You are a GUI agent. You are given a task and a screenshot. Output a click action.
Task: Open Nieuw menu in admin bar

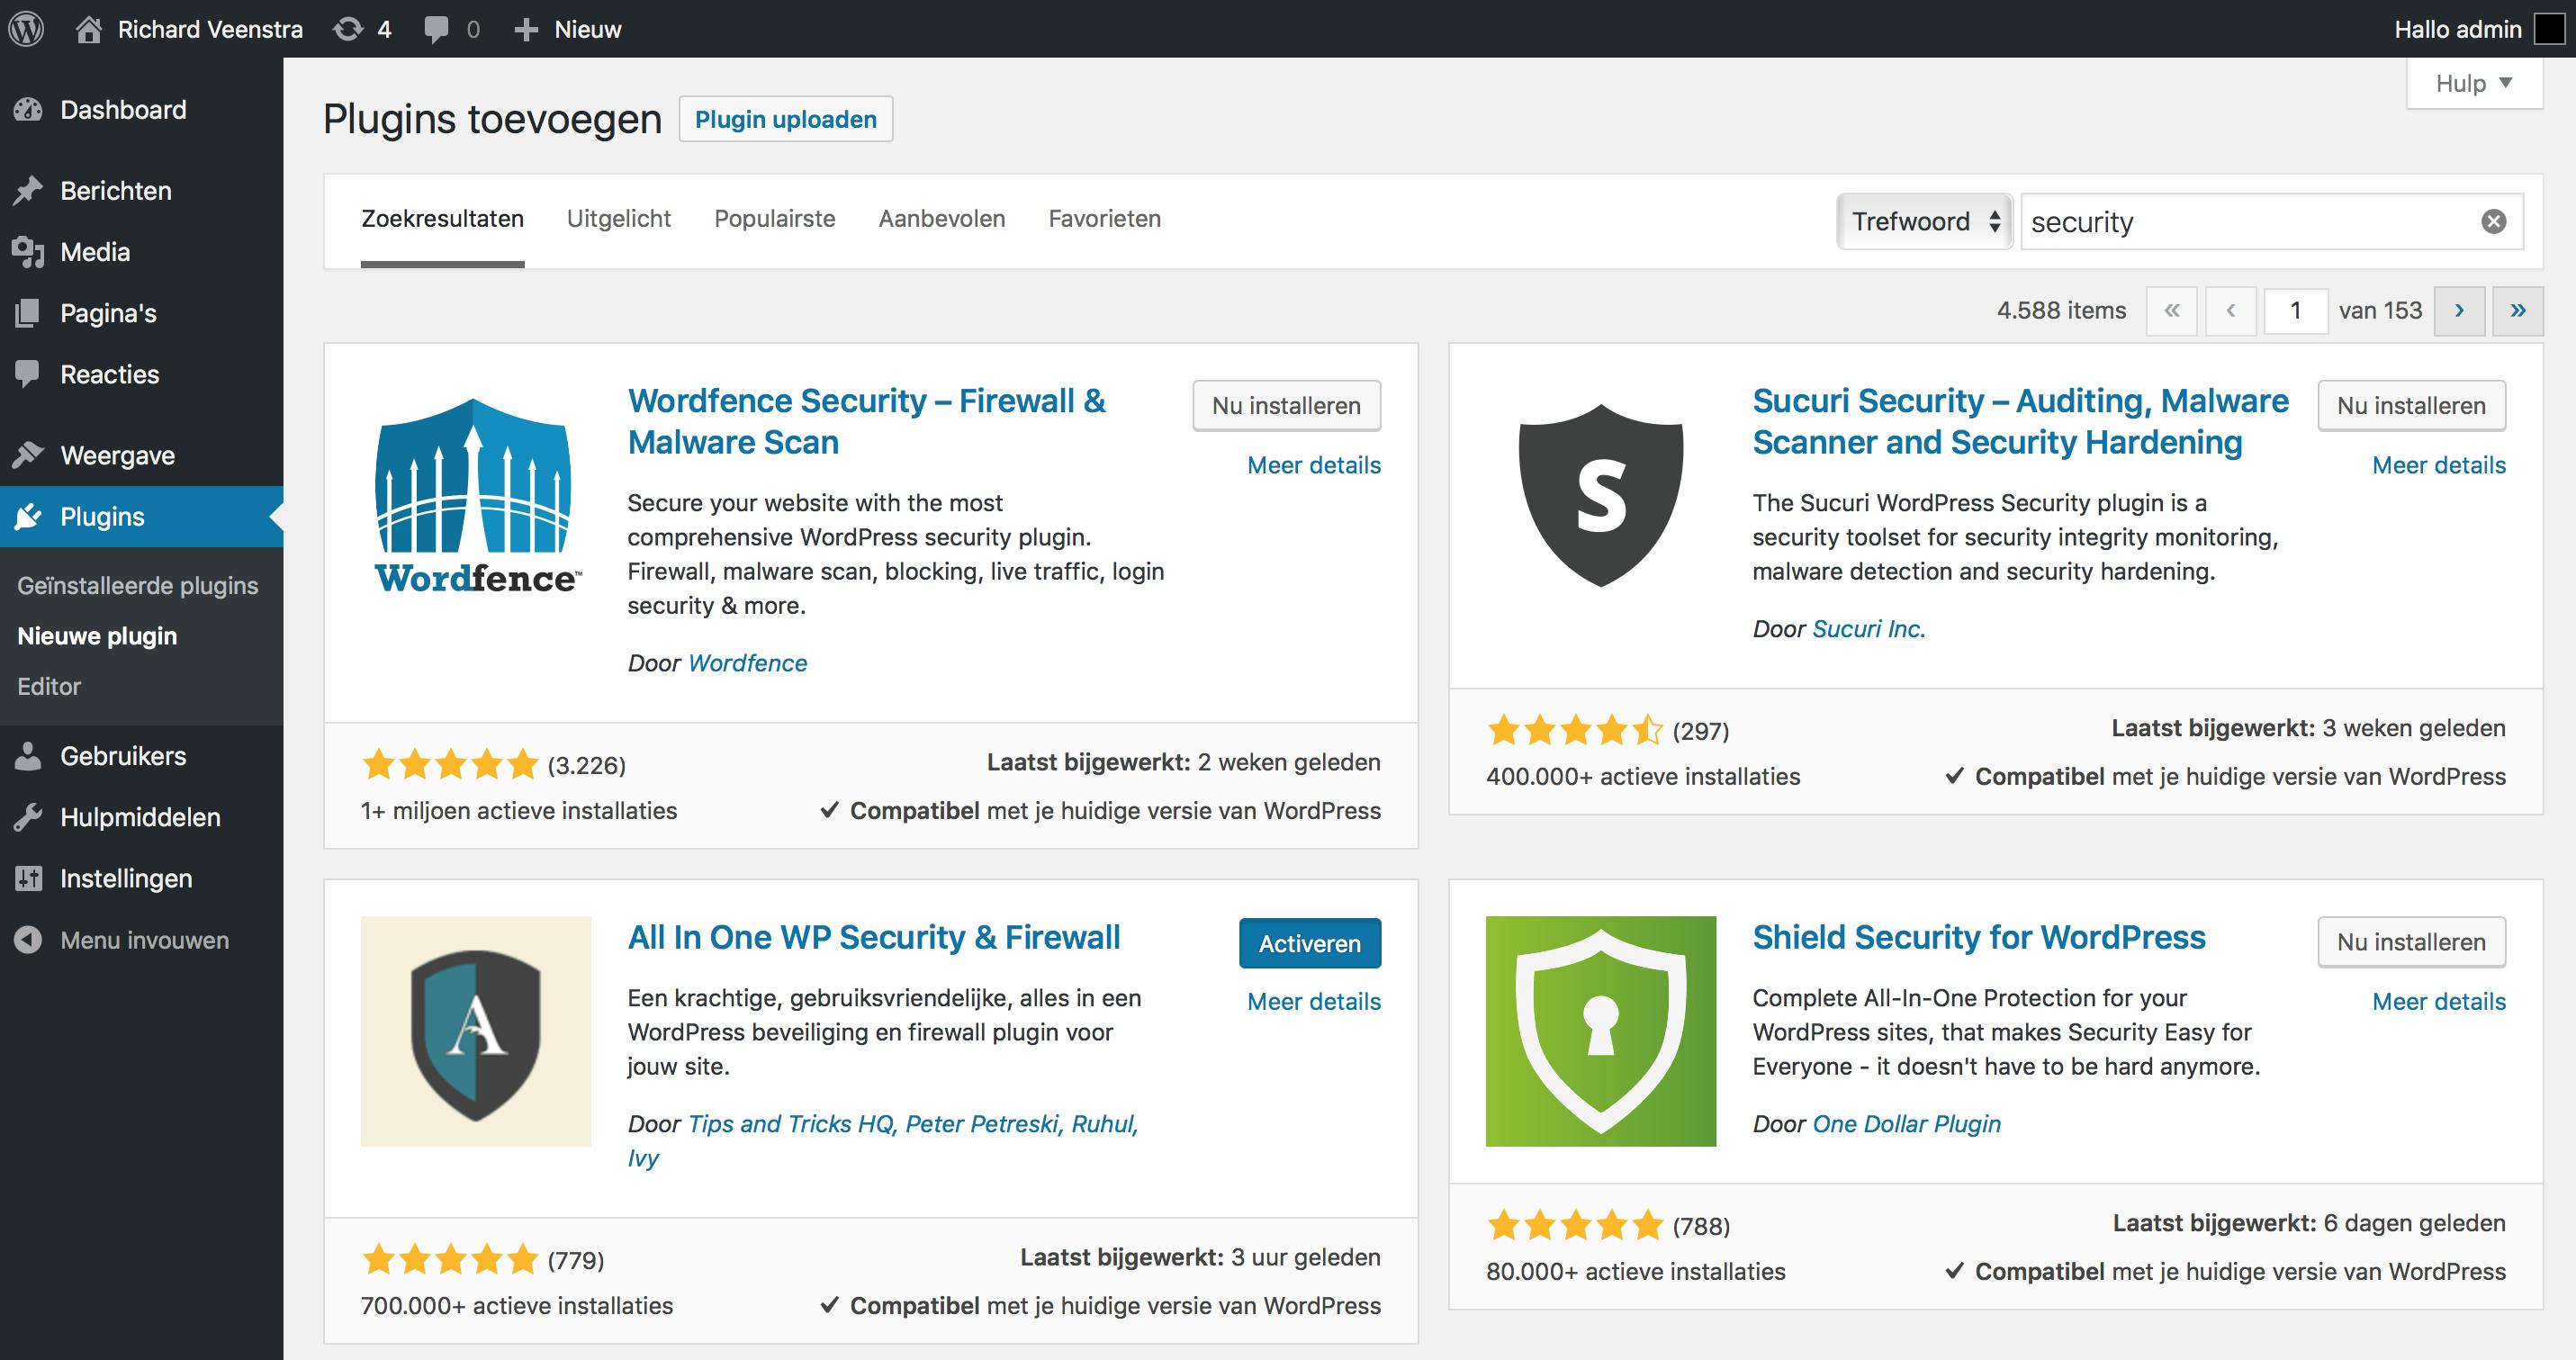click(568, 29)
